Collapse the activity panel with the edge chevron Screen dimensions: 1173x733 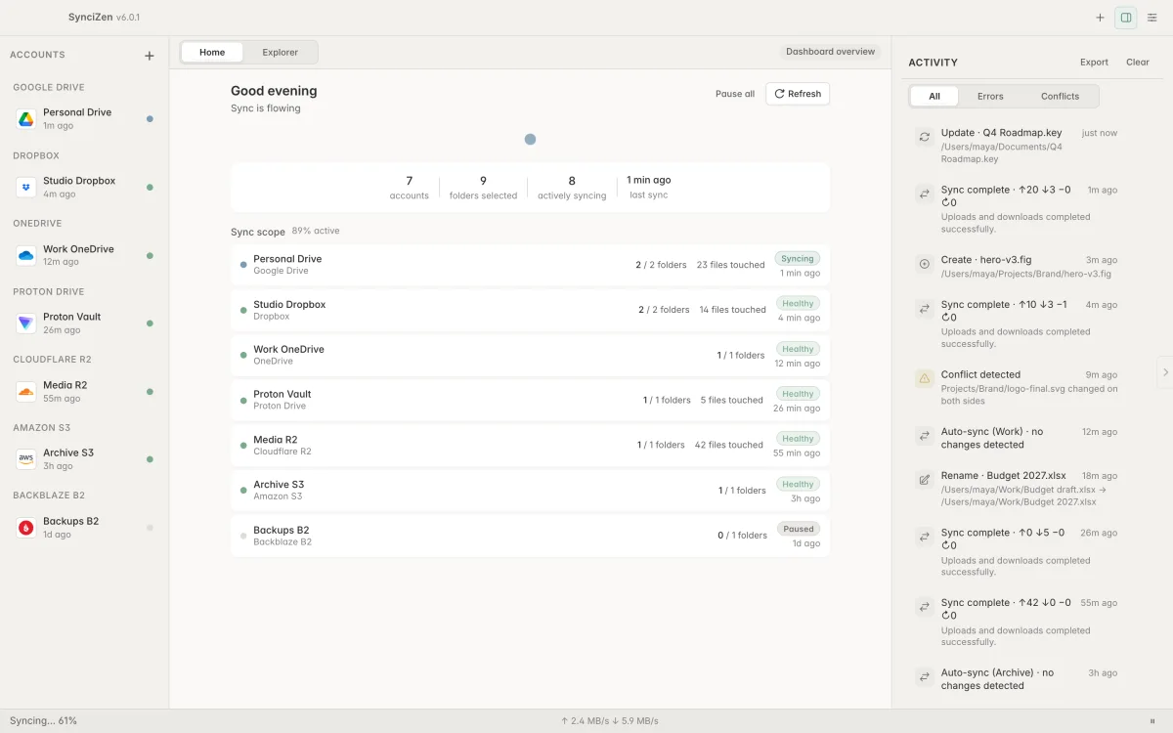(x=1165, y=372)
